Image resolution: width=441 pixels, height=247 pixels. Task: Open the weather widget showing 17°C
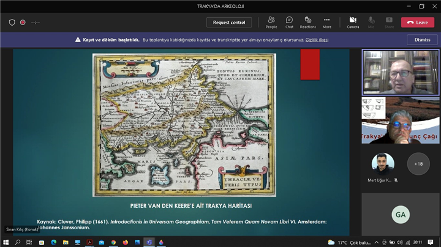coord(350,242)
